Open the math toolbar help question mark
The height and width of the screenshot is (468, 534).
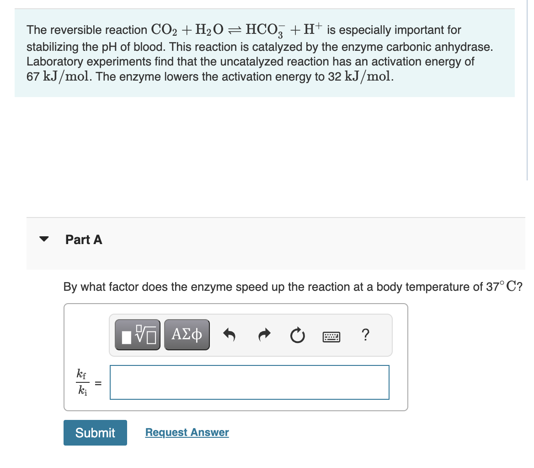tap(365, 336)
